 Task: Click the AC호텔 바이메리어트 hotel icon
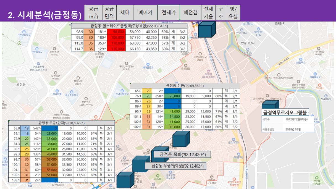point(208,70)
